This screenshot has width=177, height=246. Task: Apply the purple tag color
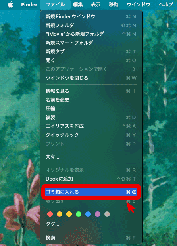coord(98,214)
